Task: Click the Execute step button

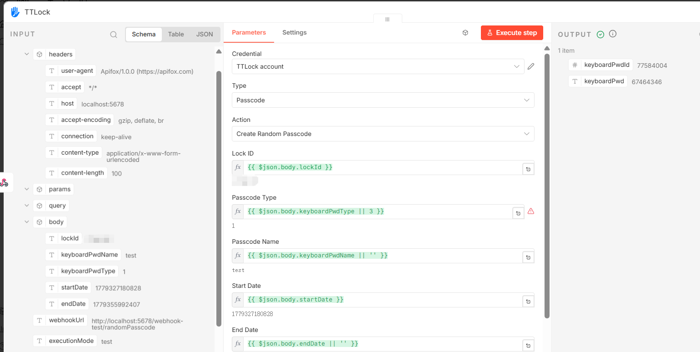Action: [512, 33]
